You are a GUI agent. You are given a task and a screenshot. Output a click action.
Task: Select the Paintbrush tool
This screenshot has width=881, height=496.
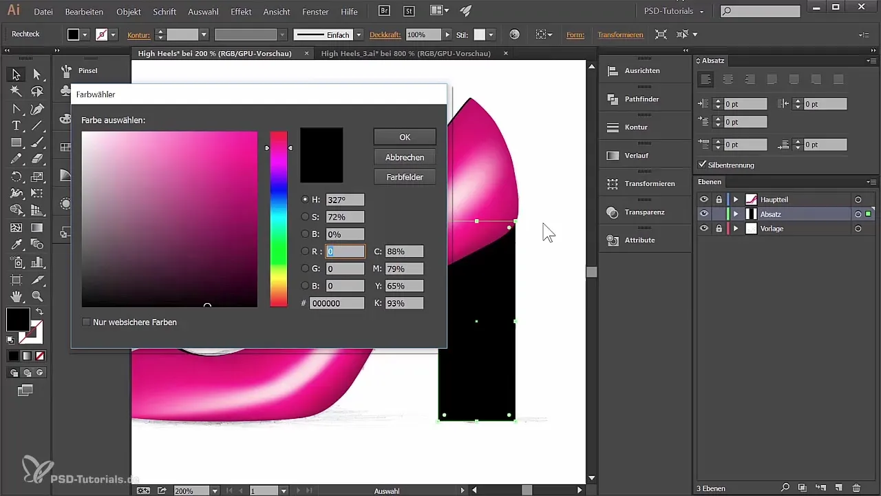pyautogui.click(x=37, y=143)
